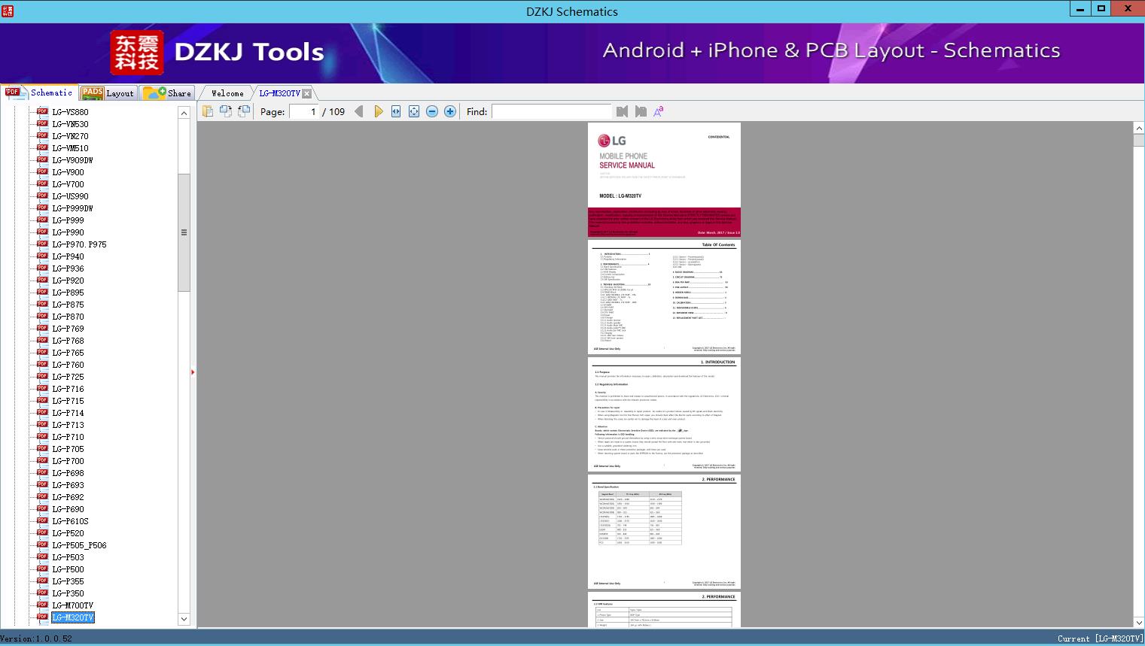Viewport: 1145px width, 646px height.
Task: Open the Layout tab
Action: coord(108,93)
